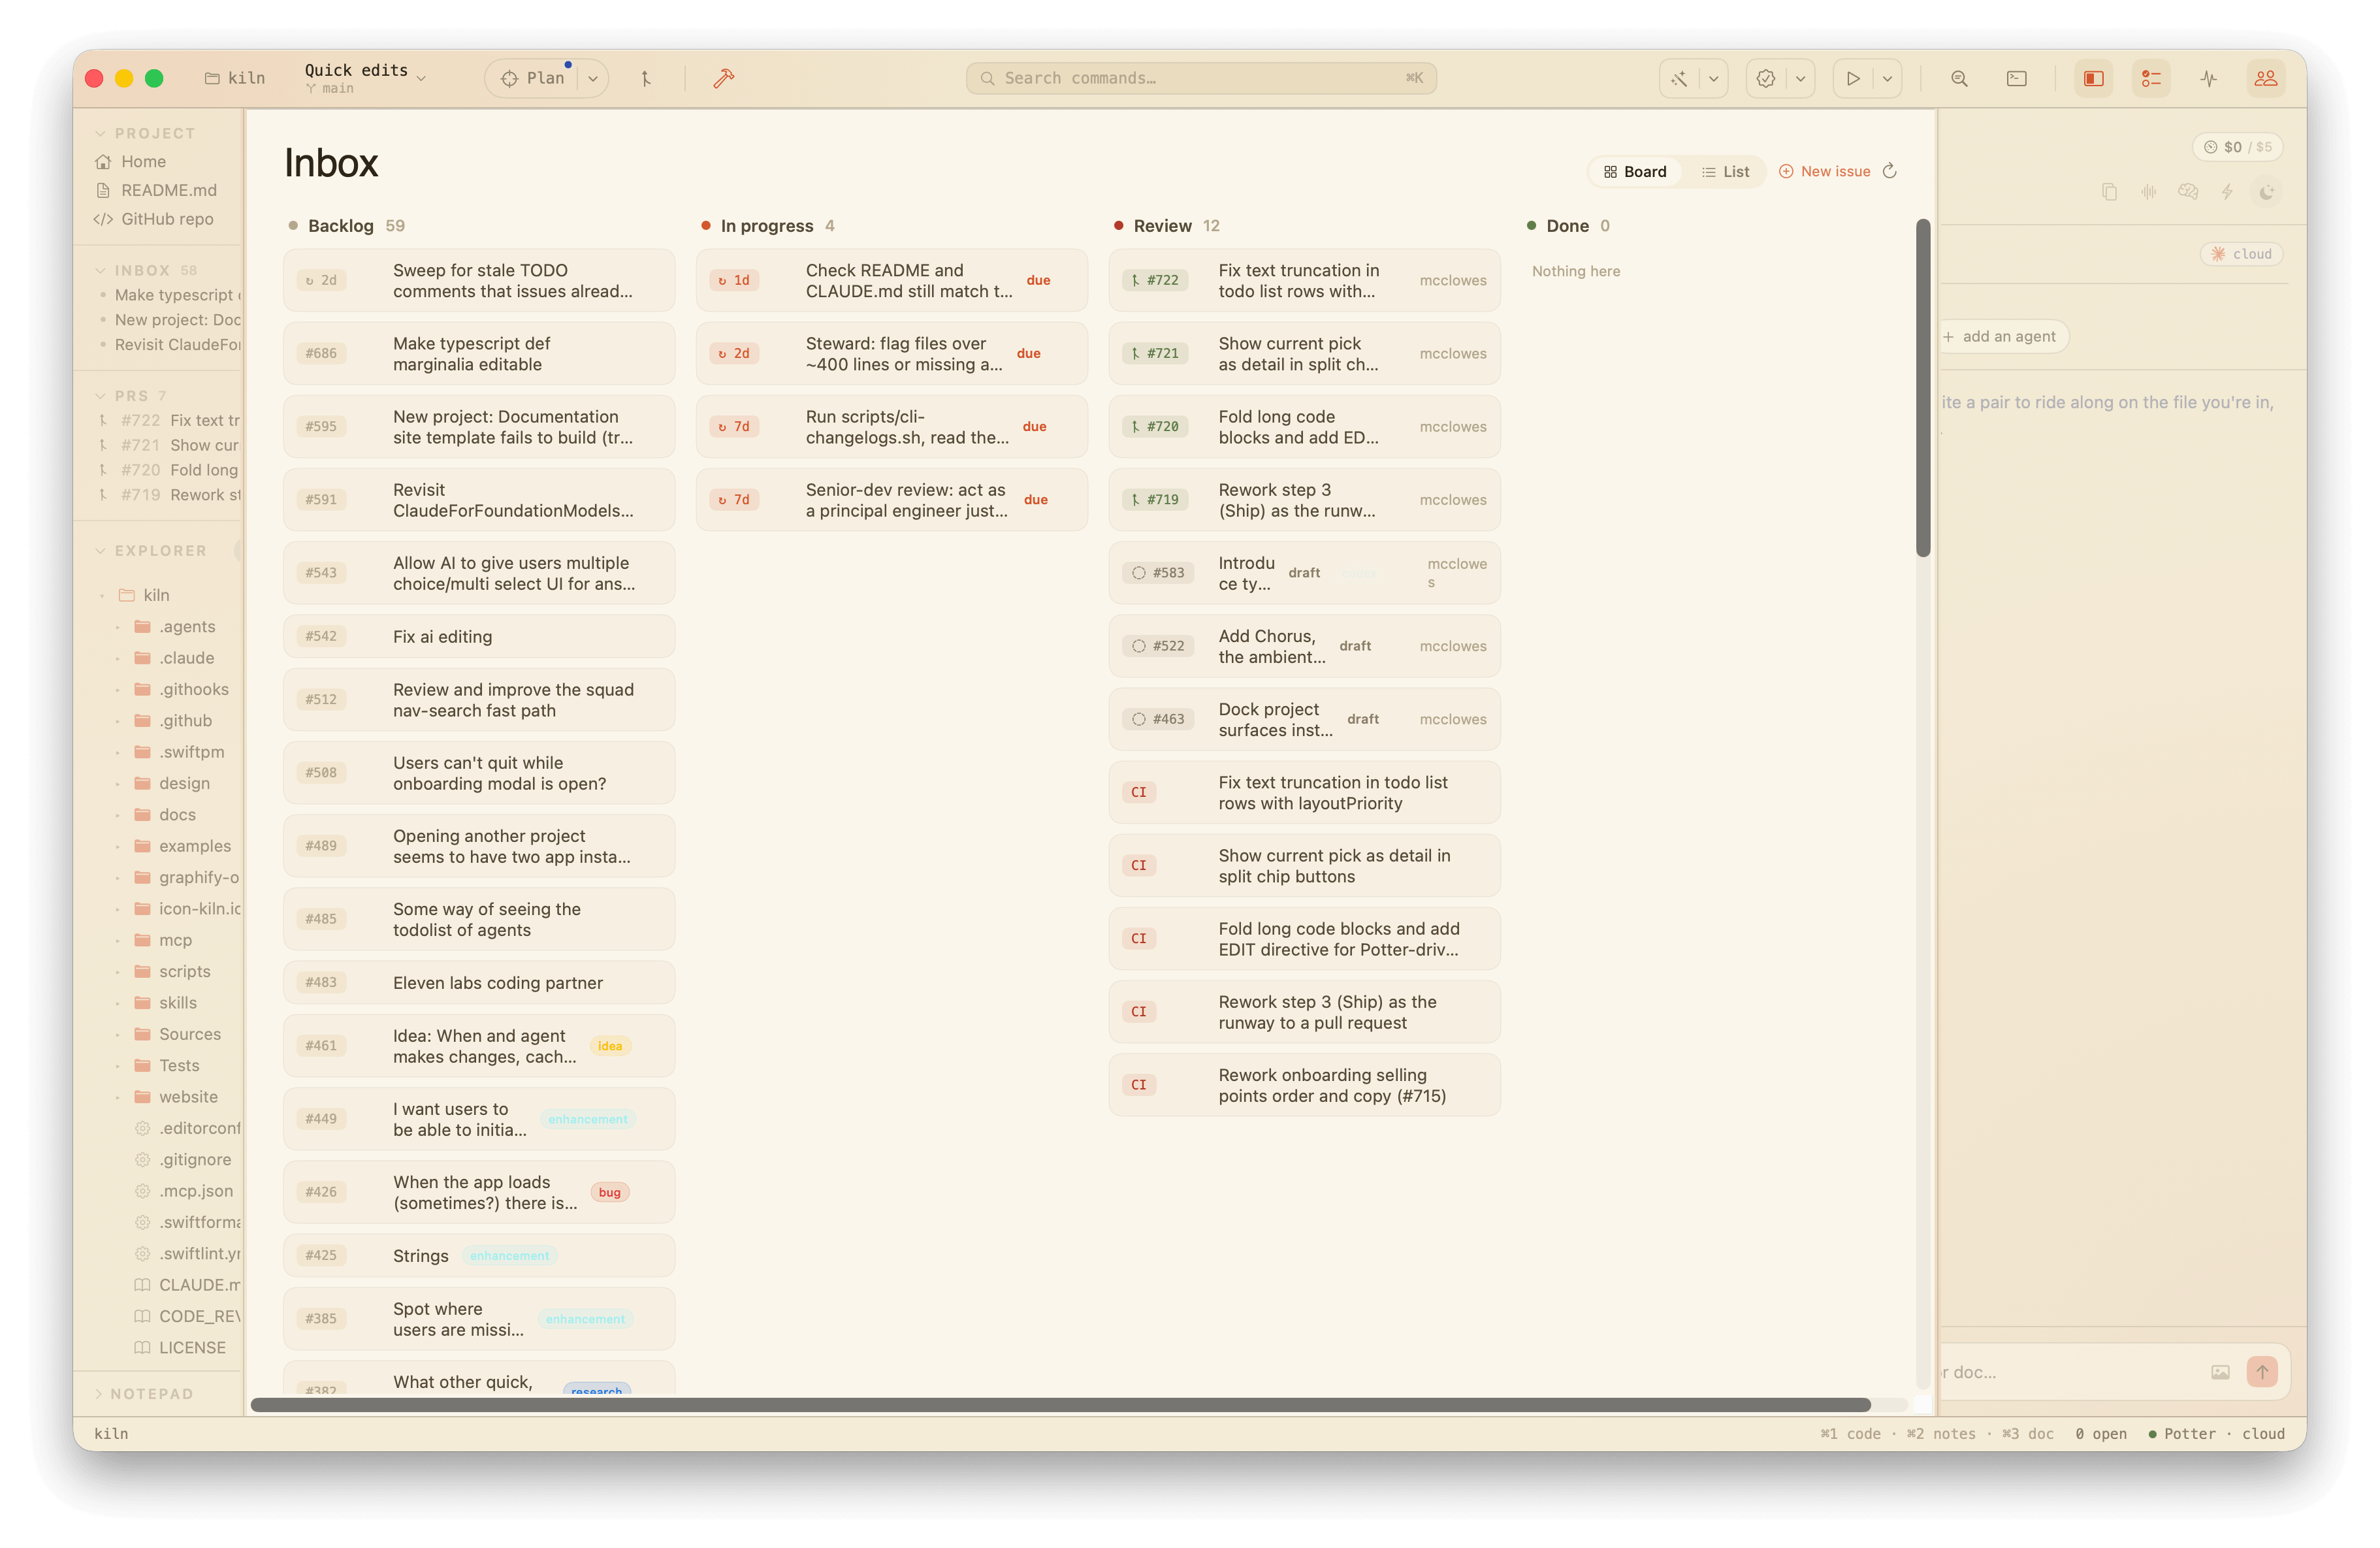The image size is (2380, 1548).
Task: Switch to List view
Action: [x=1725, y=171]
